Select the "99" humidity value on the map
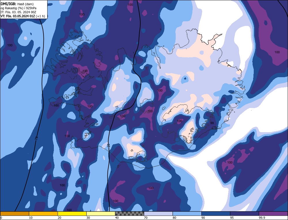 click(212, 123)
